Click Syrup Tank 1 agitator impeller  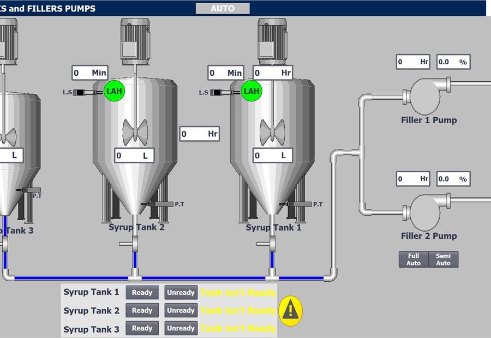tap(272, 132)
